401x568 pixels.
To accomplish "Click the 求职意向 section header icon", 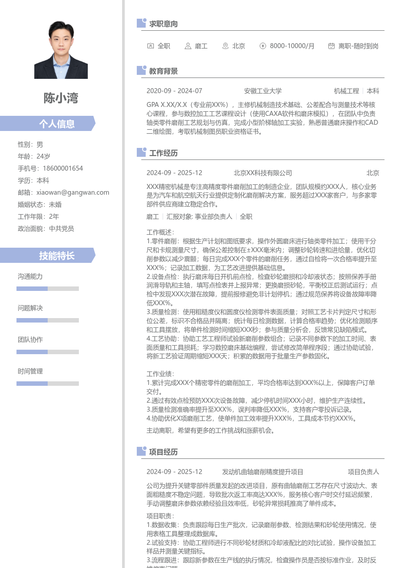I will 141,23.
